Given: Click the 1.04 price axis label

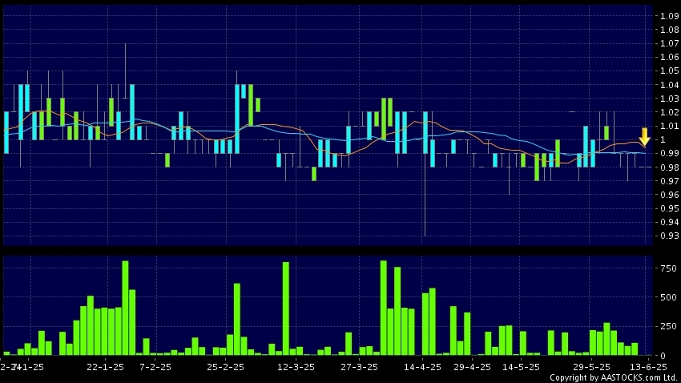Looking at the screenshot, I should coord(669,85).
